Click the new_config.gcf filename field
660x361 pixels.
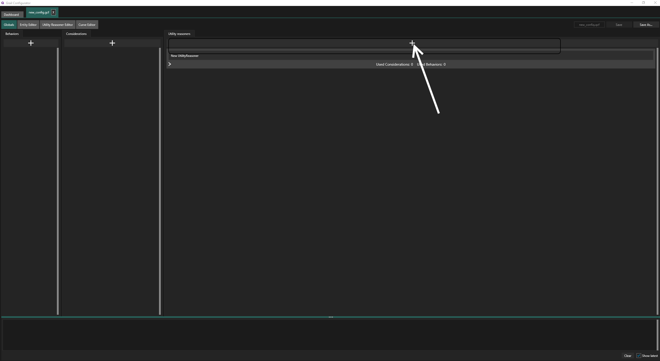tap(589, 25)
